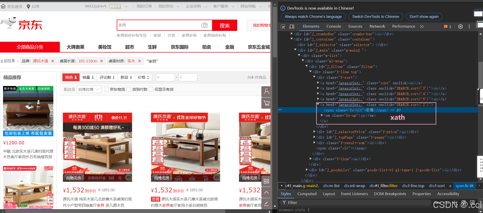Open DevTools settings gear
Viewport: 483px width, 213px height.
(460, 26)
